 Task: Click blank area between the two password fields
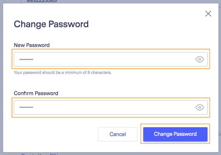click(x=110, y=83)
